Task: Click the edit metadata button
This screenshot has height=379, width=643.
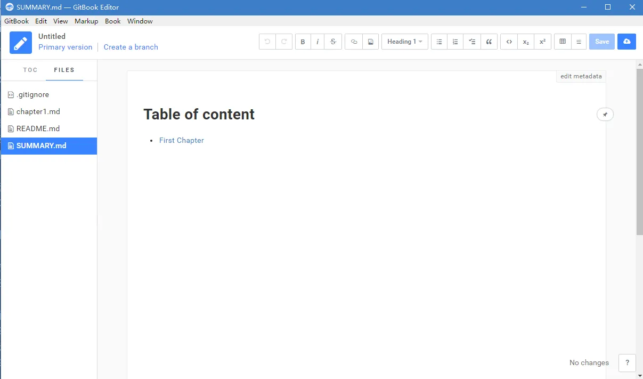Action: [581, 76]
